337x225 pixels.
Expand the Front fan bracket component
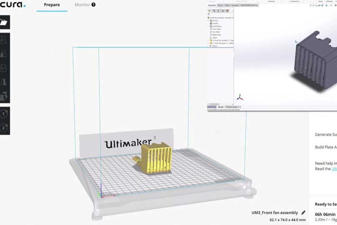pos(208,40)
